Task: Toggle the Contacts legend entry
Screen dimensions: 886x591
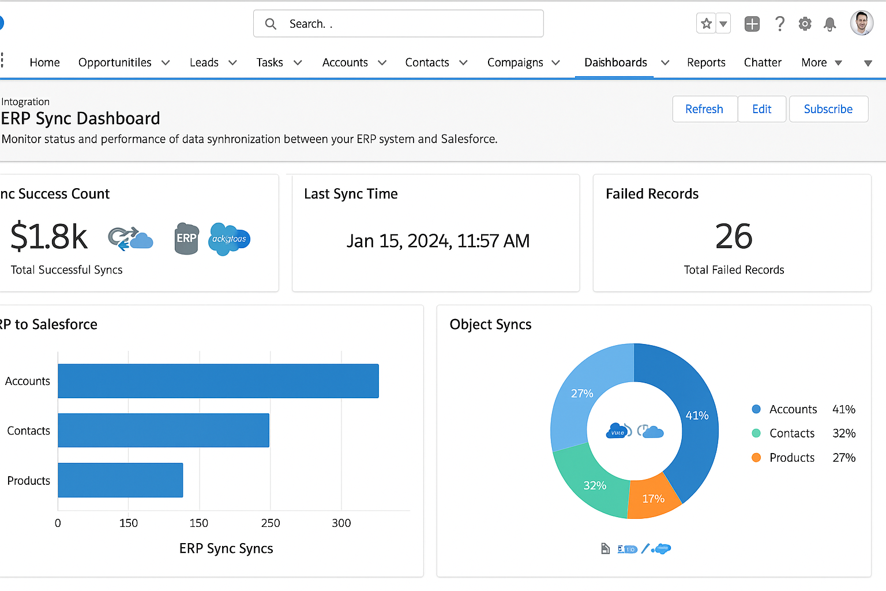Action: click(791, 433)
